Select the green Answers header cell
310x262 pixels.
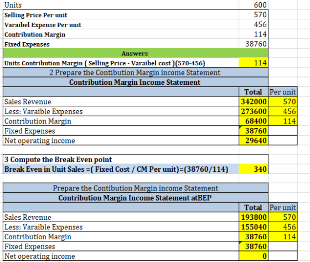click(x=136, y=53)
